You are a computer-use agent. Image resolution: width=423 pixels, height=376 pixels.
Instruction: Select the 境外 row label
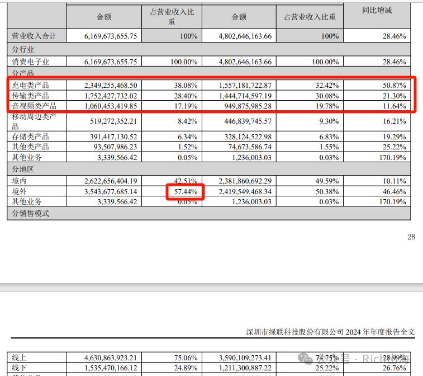[19, 191]
